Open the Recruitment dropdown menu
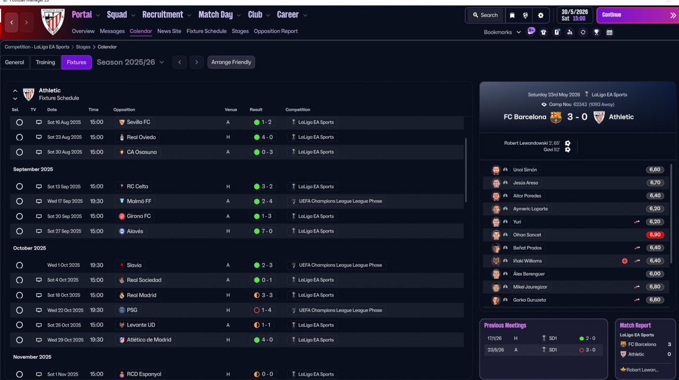This screenshot has height=380, width=679. pyautogui.click(x=167, y=15)
